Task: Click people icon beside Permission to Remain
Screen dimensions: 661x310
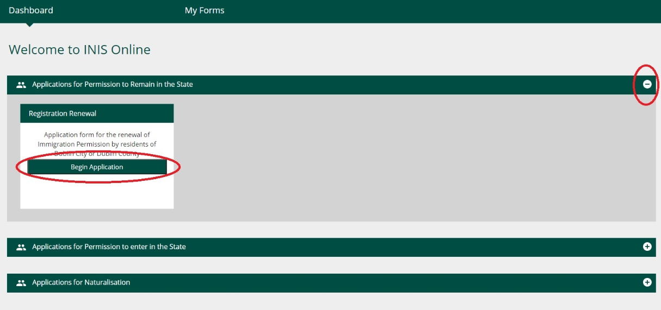Action: [x=21, y=85]
